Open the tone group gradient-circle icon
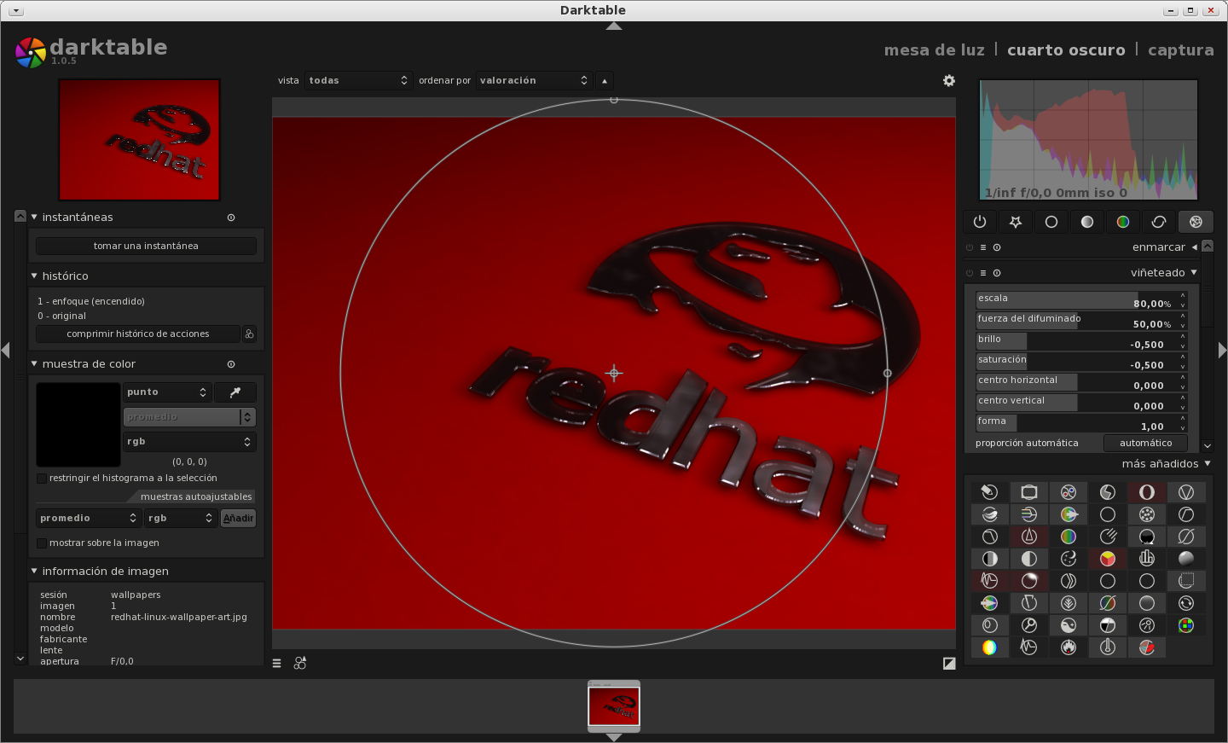 1087,222
